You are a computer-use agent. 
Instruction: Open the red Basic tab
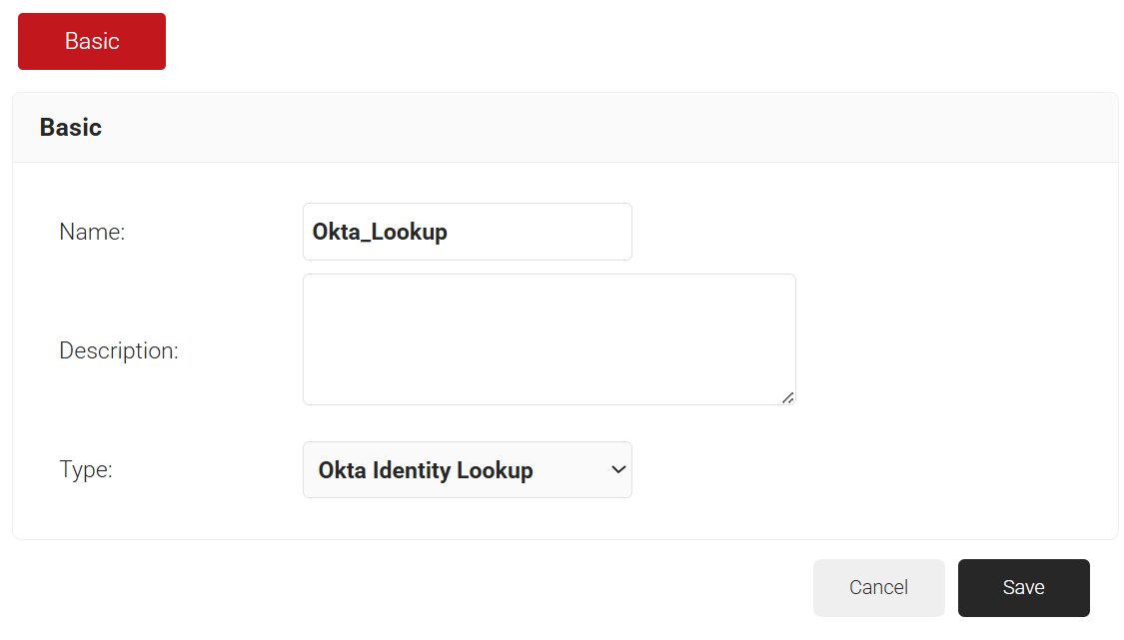pos(92,41)
